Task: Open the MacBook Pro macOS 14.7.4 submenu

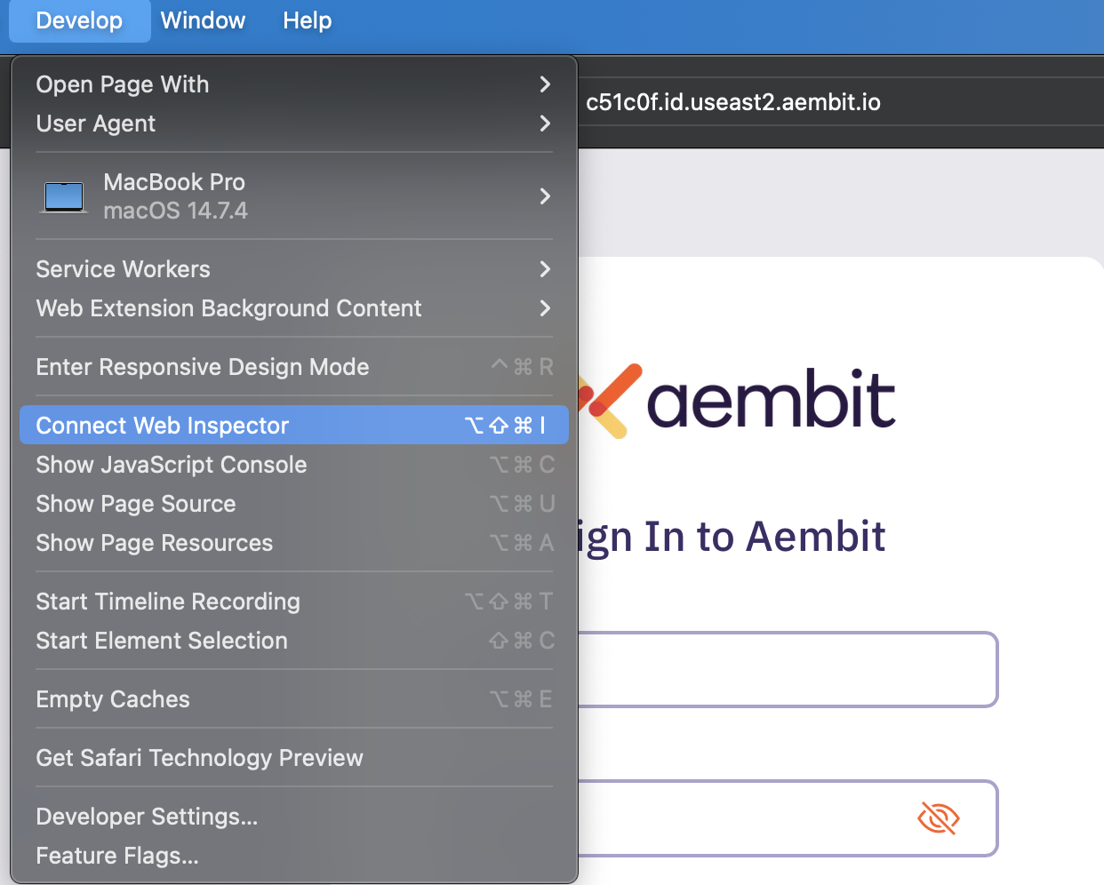Action: pos(293,196)
